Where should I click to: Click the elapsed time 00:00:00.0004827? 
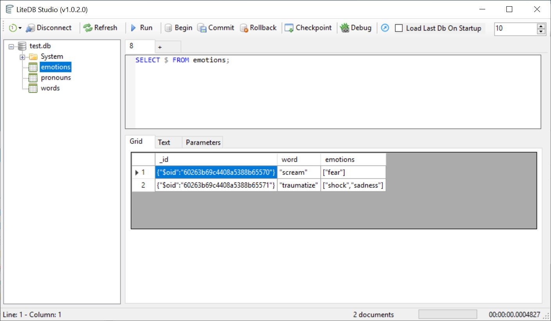pos(514,315)
